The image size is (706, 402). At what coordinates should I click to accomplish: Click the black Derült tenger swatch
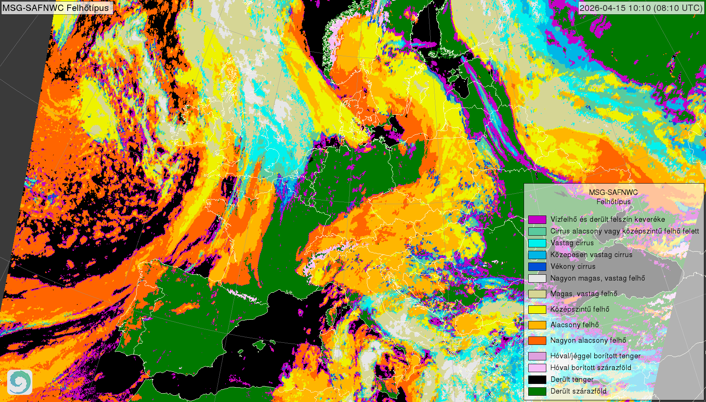[537, 379]
